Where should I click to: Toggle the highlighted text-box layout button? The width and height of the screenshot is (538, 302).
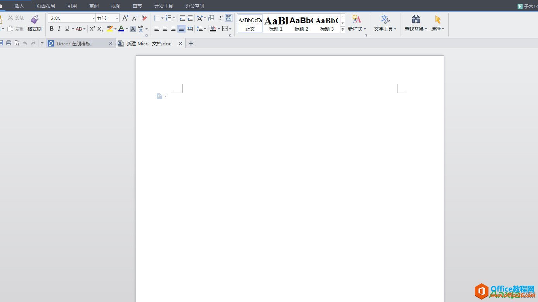click(229, 18)
